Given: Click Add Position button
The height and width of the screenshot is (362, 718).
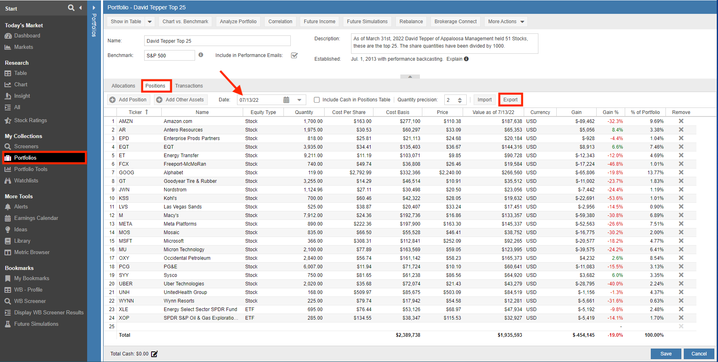Looking at the screenshot, I should click(129, 100).
